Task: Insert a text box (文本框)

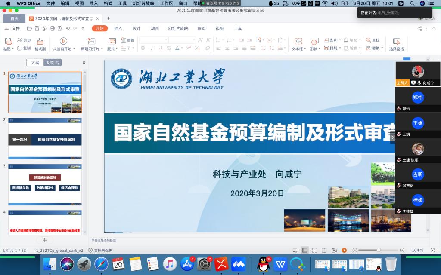Action: 298,41
